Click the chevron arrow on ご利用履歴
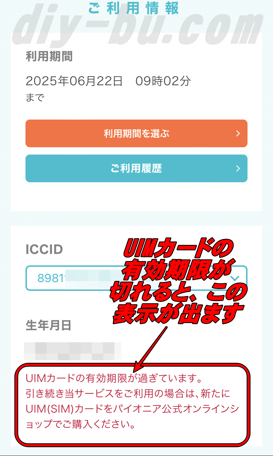The width and height of the screenshot is (273, 456). [x=238, y=168]
